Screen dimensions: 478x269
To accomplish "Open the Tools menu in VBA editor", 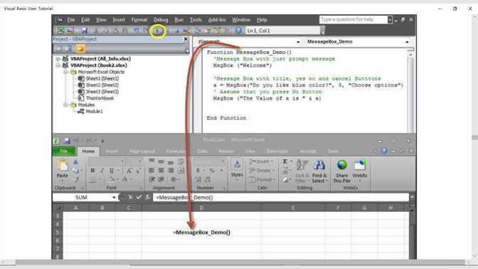I will pyautogui.click(x=196, y=20).
